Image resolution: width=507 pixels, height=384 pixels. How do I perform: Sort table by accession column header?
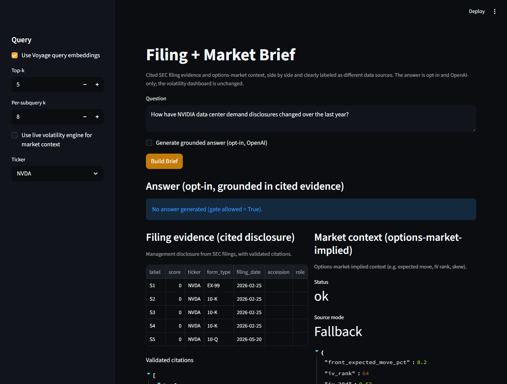pos(279,272)
